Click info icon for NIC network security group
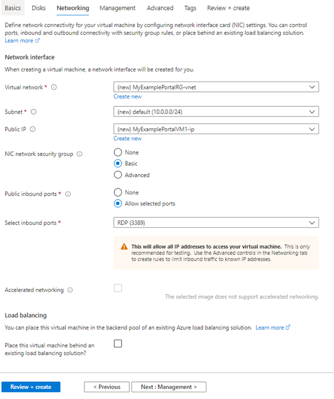Image resolution: width=334 pixels, height=399 pixels. pyautogui.click(x=79, y=154)
